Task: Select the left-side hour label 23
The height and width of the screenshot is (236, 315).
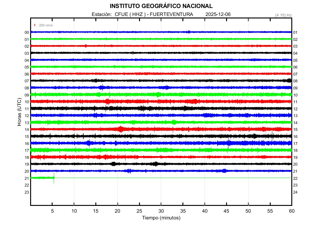Action: (27, 192)
